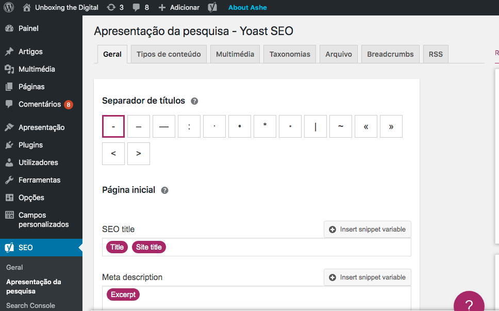This screenshot has height=311, width=499.
Task: Click the WordPress logo in the admin toolbar
Action: click(x=8, y=7)
